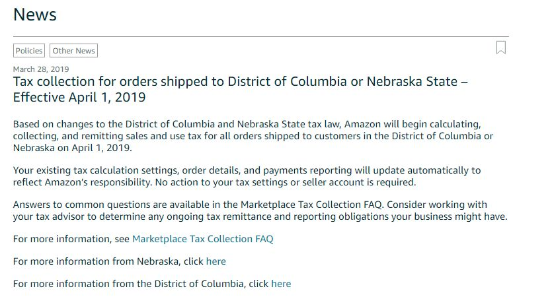Click the News page heading
Image resolution: width=550 pixels, height=297 pixels.
click(x=35, y=15)
